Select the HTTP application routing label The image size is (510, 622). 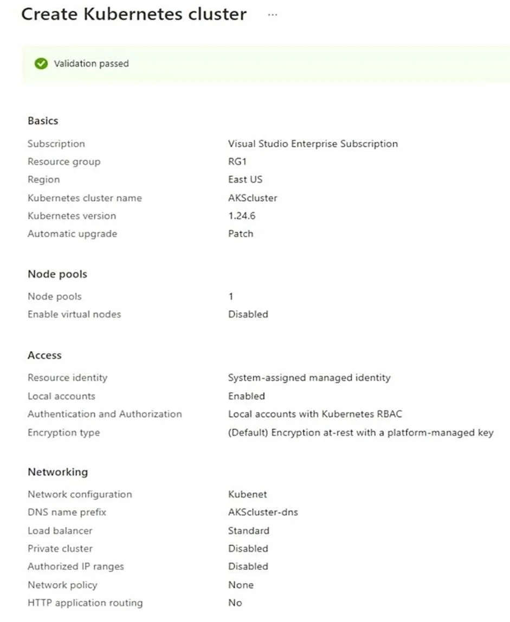(85, 603)
